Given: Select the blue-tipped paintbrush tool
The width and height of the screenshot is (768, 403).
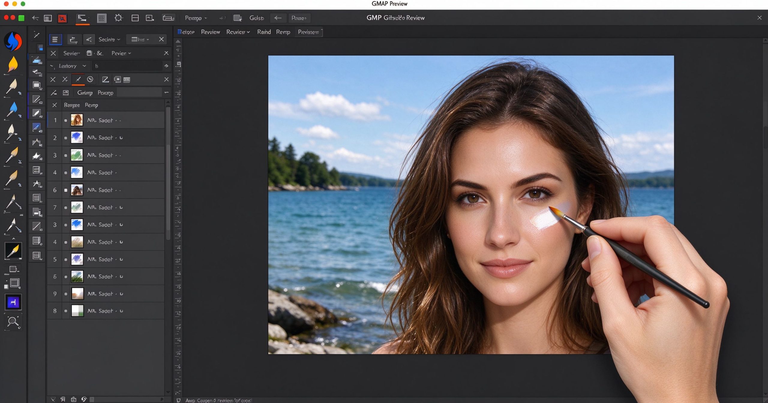Looking at the screenshot, I should point(13,110).
